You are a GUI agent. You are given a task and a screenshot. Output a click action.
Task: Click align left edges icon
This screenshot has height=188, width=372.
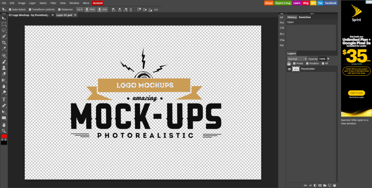click(113, 10)
